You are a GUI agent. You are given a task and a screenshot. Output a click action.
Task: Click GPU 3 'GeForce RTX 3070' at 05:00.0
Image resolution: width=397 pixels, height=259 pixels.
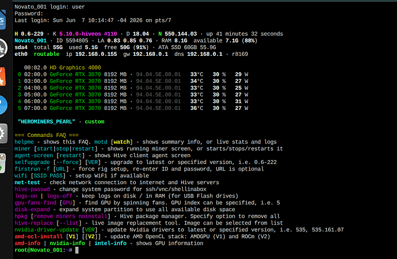pyautogui.click(x=75, y=95)
